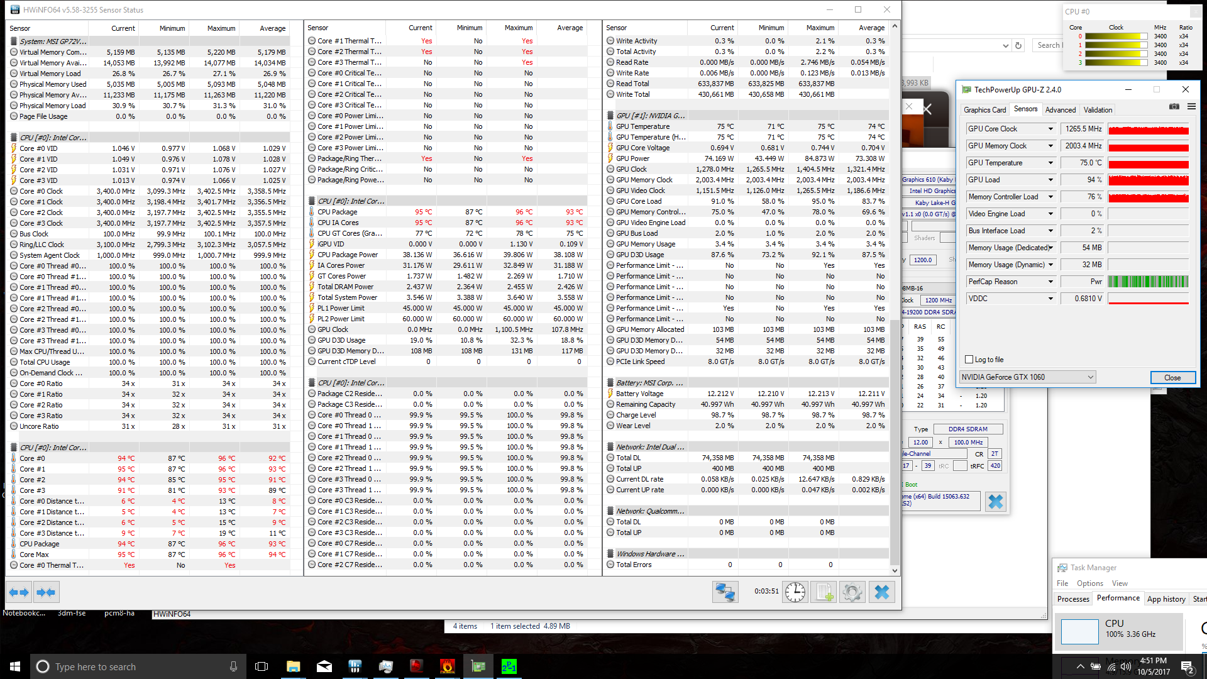Open HWiNFO sensor settings gear icon
The image size is (1207, 679).
point(852,592)
